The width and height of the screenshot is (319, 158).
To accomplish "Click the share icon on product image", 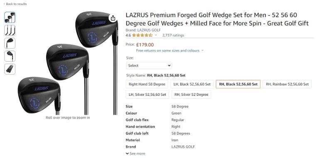I will (113, 18).
